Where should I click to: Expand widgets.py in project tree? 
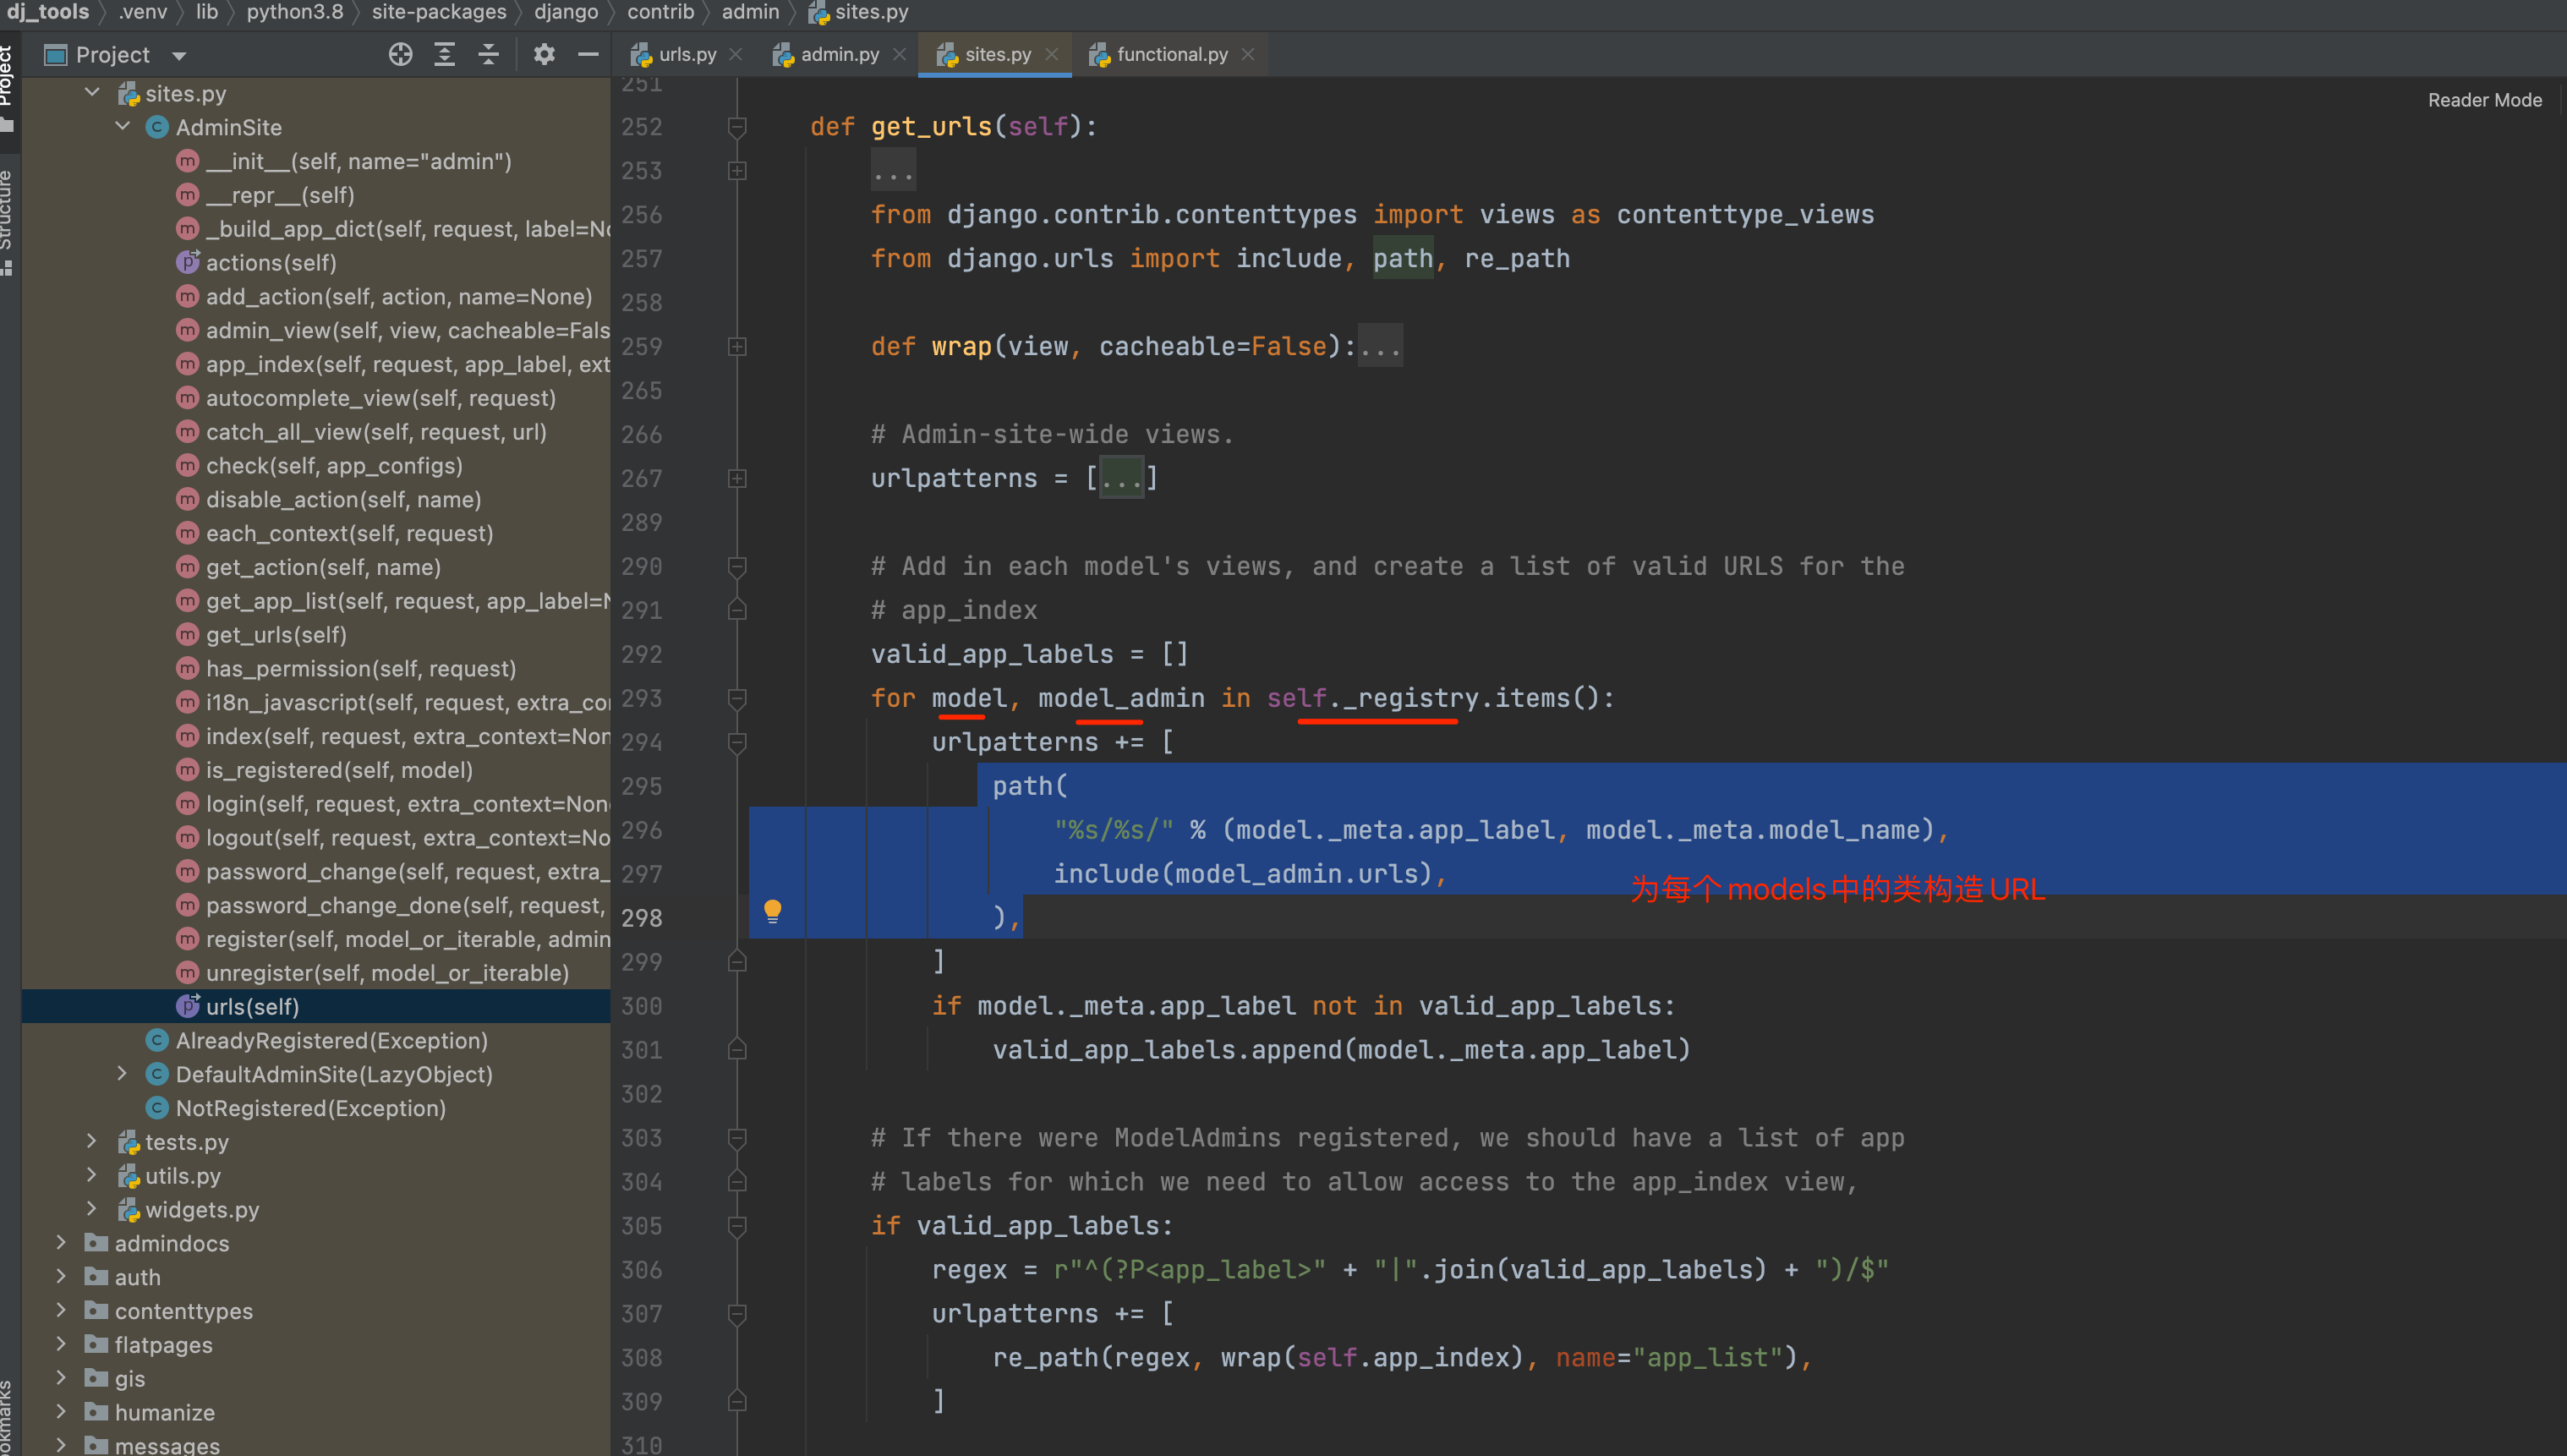click(92, 1210)
